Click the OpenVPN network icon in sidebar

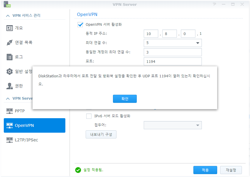10,126
